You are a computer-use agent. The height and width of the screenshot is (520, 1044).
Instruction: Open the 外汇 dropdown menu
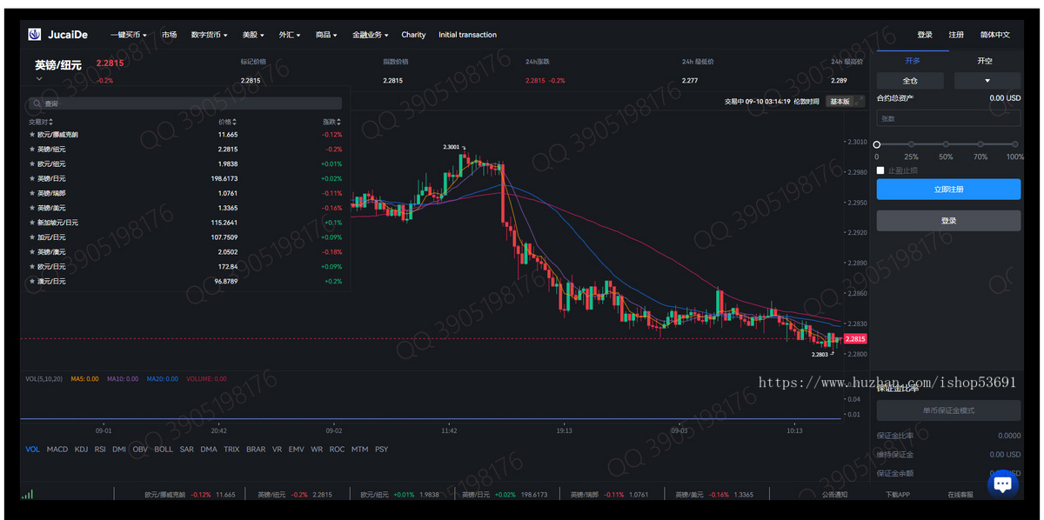pos(290,35)
